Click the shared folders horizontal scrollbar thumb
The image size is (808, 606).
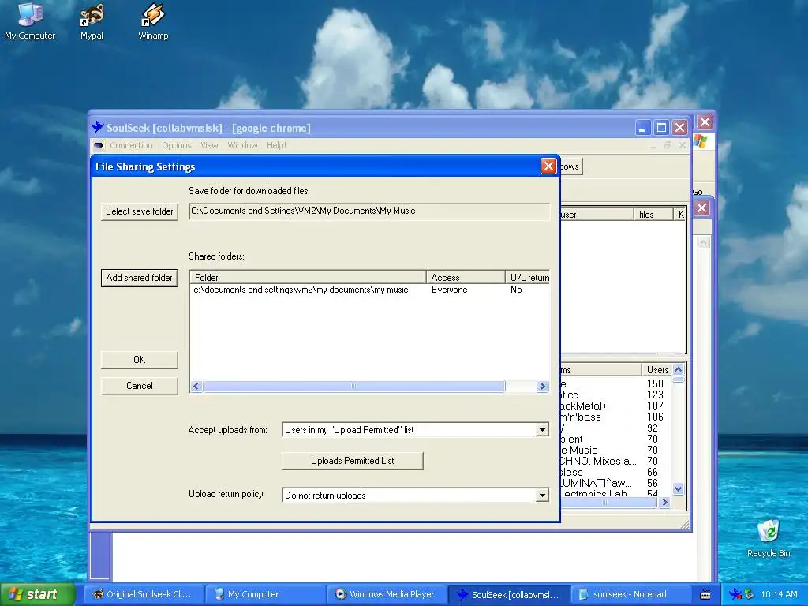[354, 386]
